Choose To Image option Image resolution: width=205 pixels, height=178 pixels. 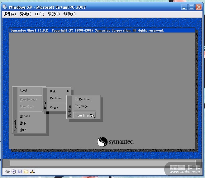81,106
